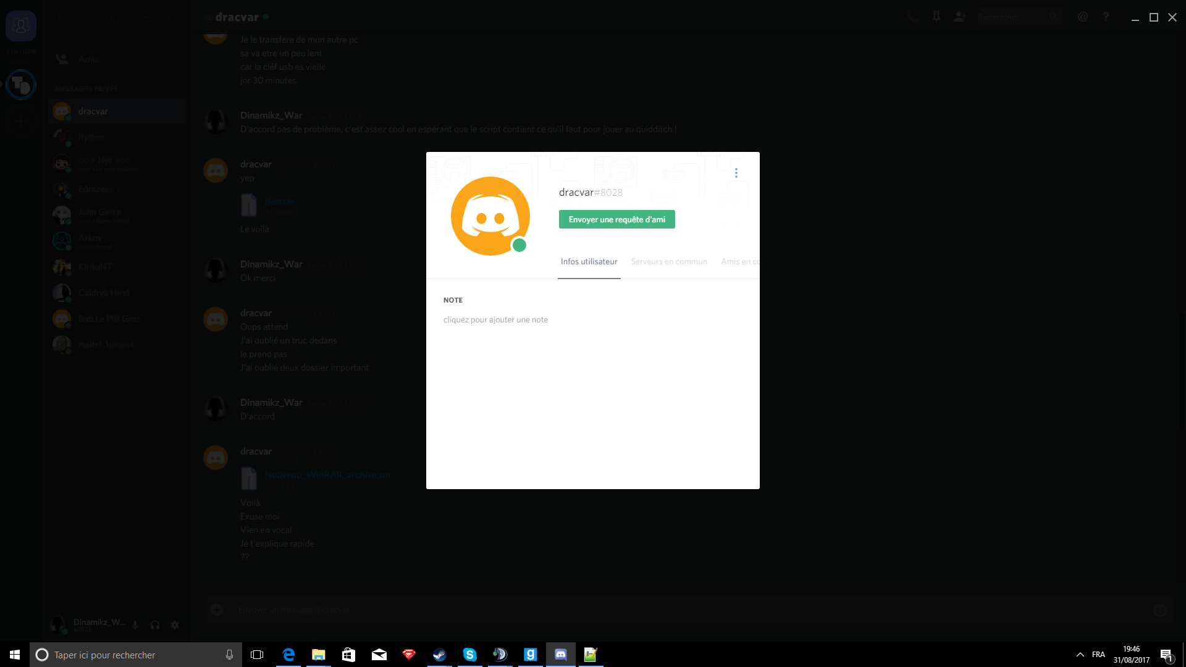Click Envoyer une requête d'ami button

click(x=616, y=219)
